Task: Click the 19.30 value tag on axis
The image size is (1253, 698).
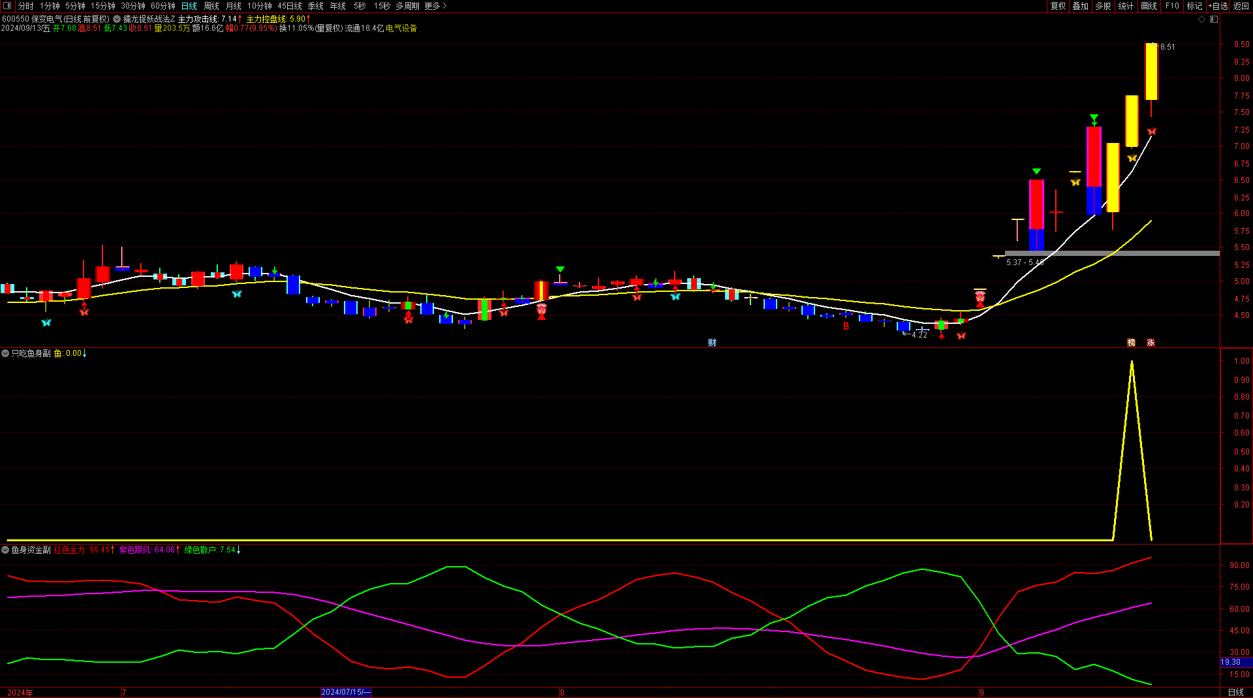Action: pyautogui.click(x=1236, y=662)
